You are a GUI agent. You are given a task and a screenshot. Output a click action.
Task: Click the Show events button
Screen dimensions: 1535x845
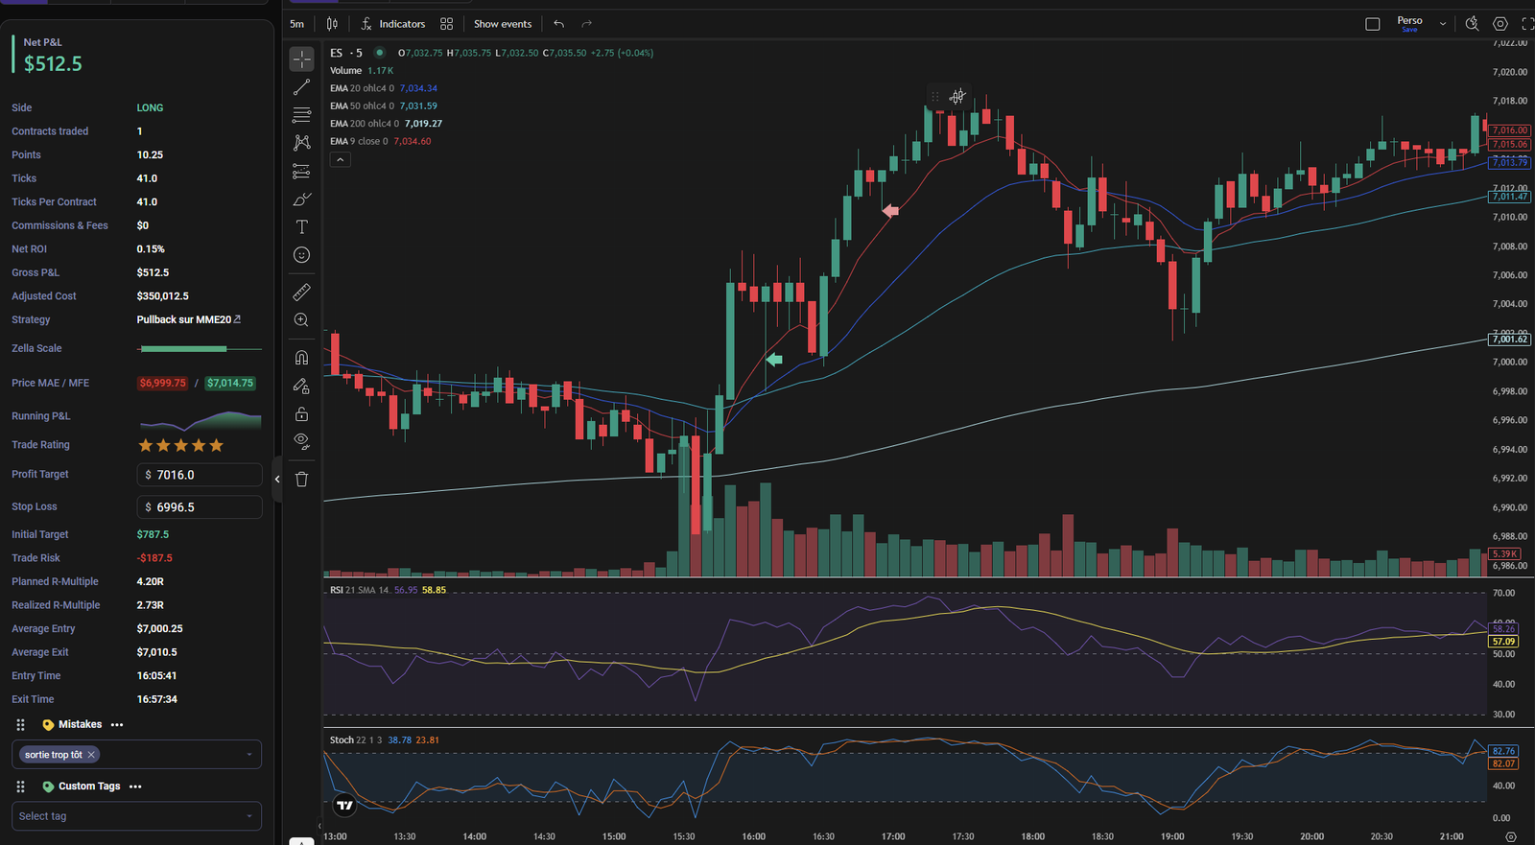click(x=502, y=24)
